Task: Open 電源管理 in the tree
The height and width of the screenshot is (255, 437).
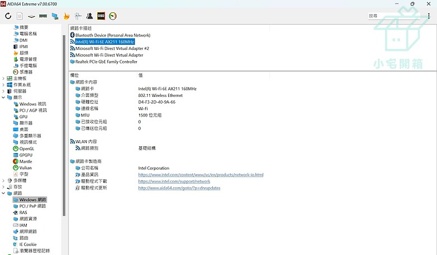Action: point(25,59)
